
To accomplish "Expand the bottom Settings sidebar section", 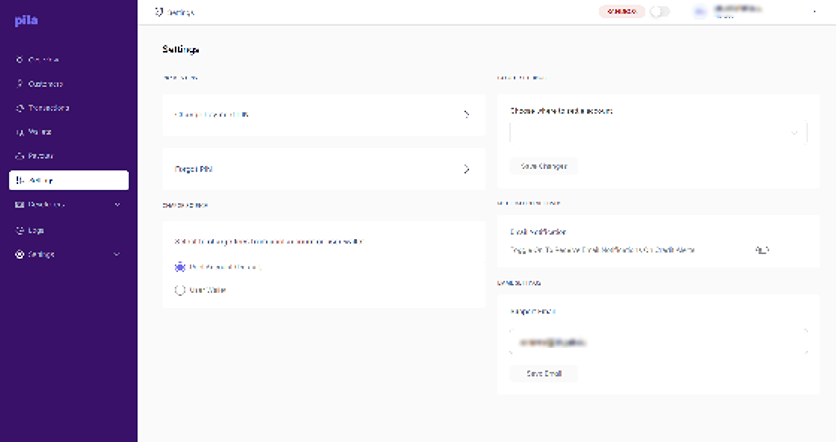I will [68, 254].
